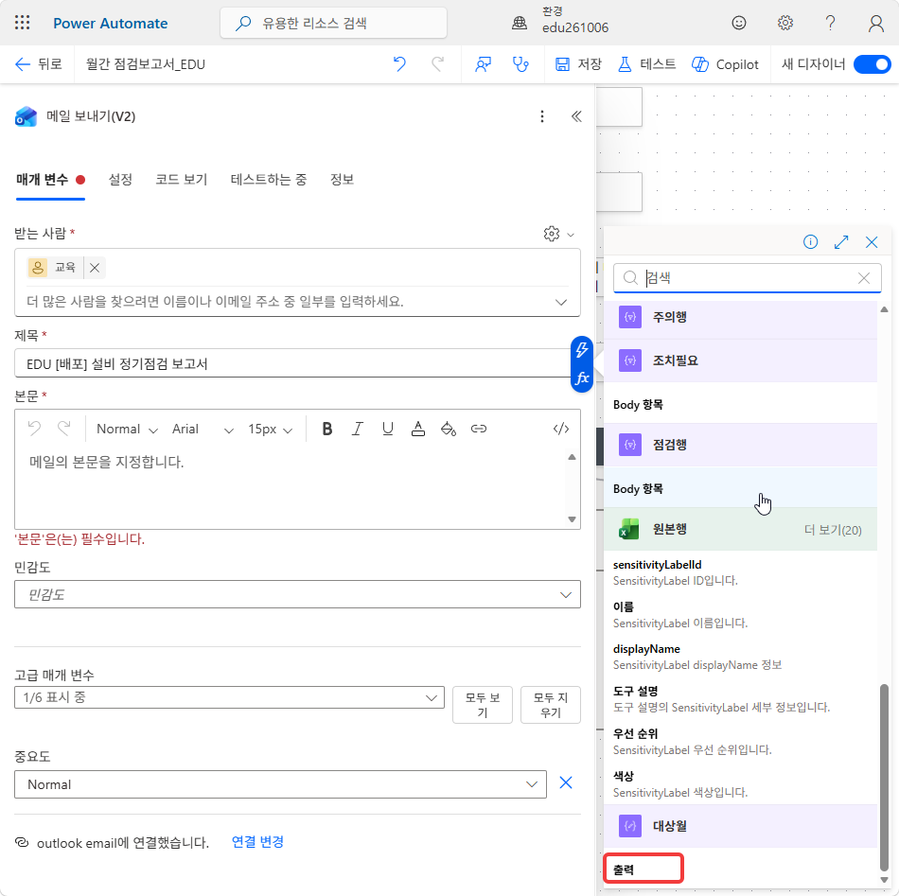Screen dimensions: 899x896
Task: Collapse the action panel with double chevron
Action: point(576,116)
